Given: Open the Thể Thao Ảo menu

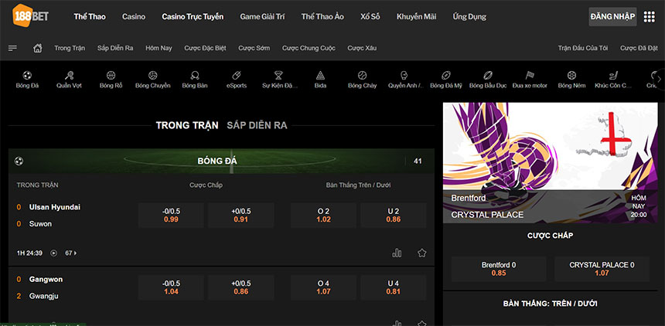Looking at the screenshot, I should coord(322,17).
